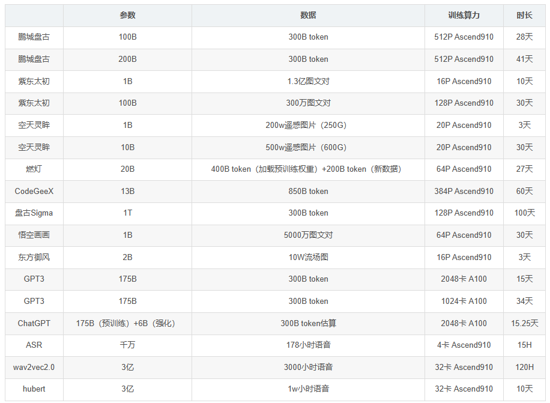This screenshot has width=550, height=403.
Task: Select the 燃灯 model name cell
Action: pyautogui.click(x=34, y=169)
